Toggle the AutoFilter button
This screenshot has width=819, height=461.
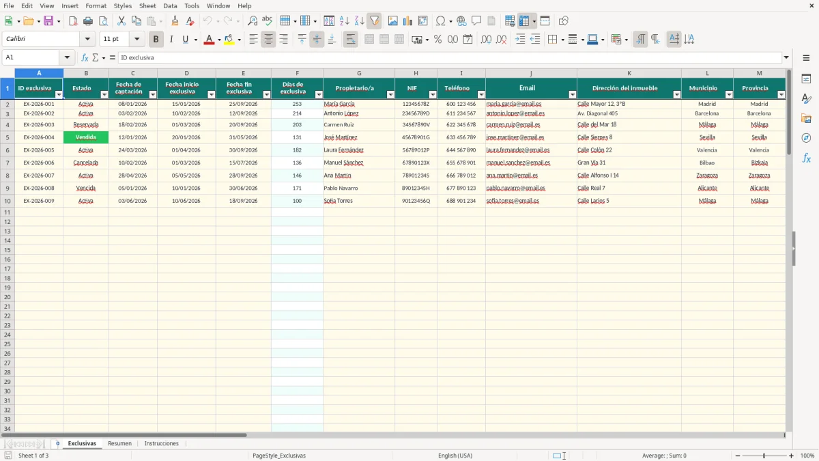375,21
